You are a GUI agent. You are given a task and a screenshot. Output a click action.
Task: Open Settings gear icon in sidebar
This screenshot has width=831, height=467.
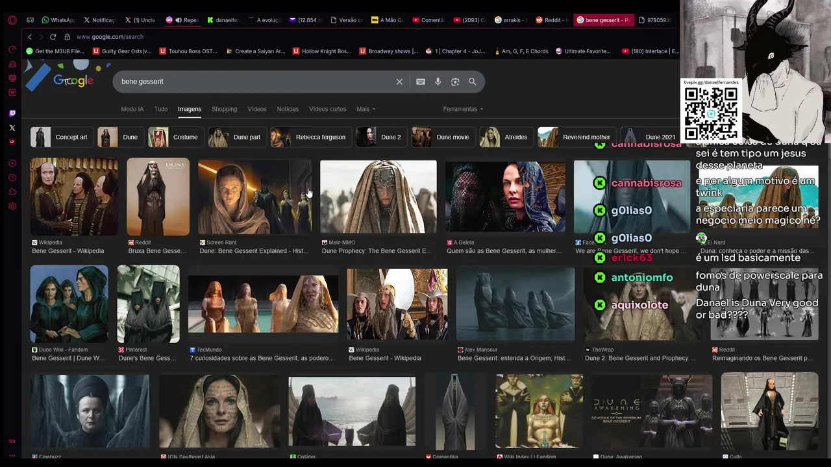click(12, 206)
